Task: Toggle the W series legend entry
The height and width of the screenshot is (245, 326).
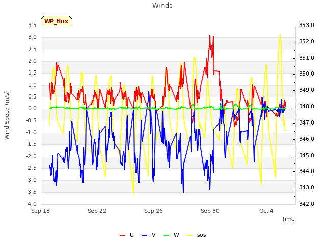Action: (x=171, y=235)
